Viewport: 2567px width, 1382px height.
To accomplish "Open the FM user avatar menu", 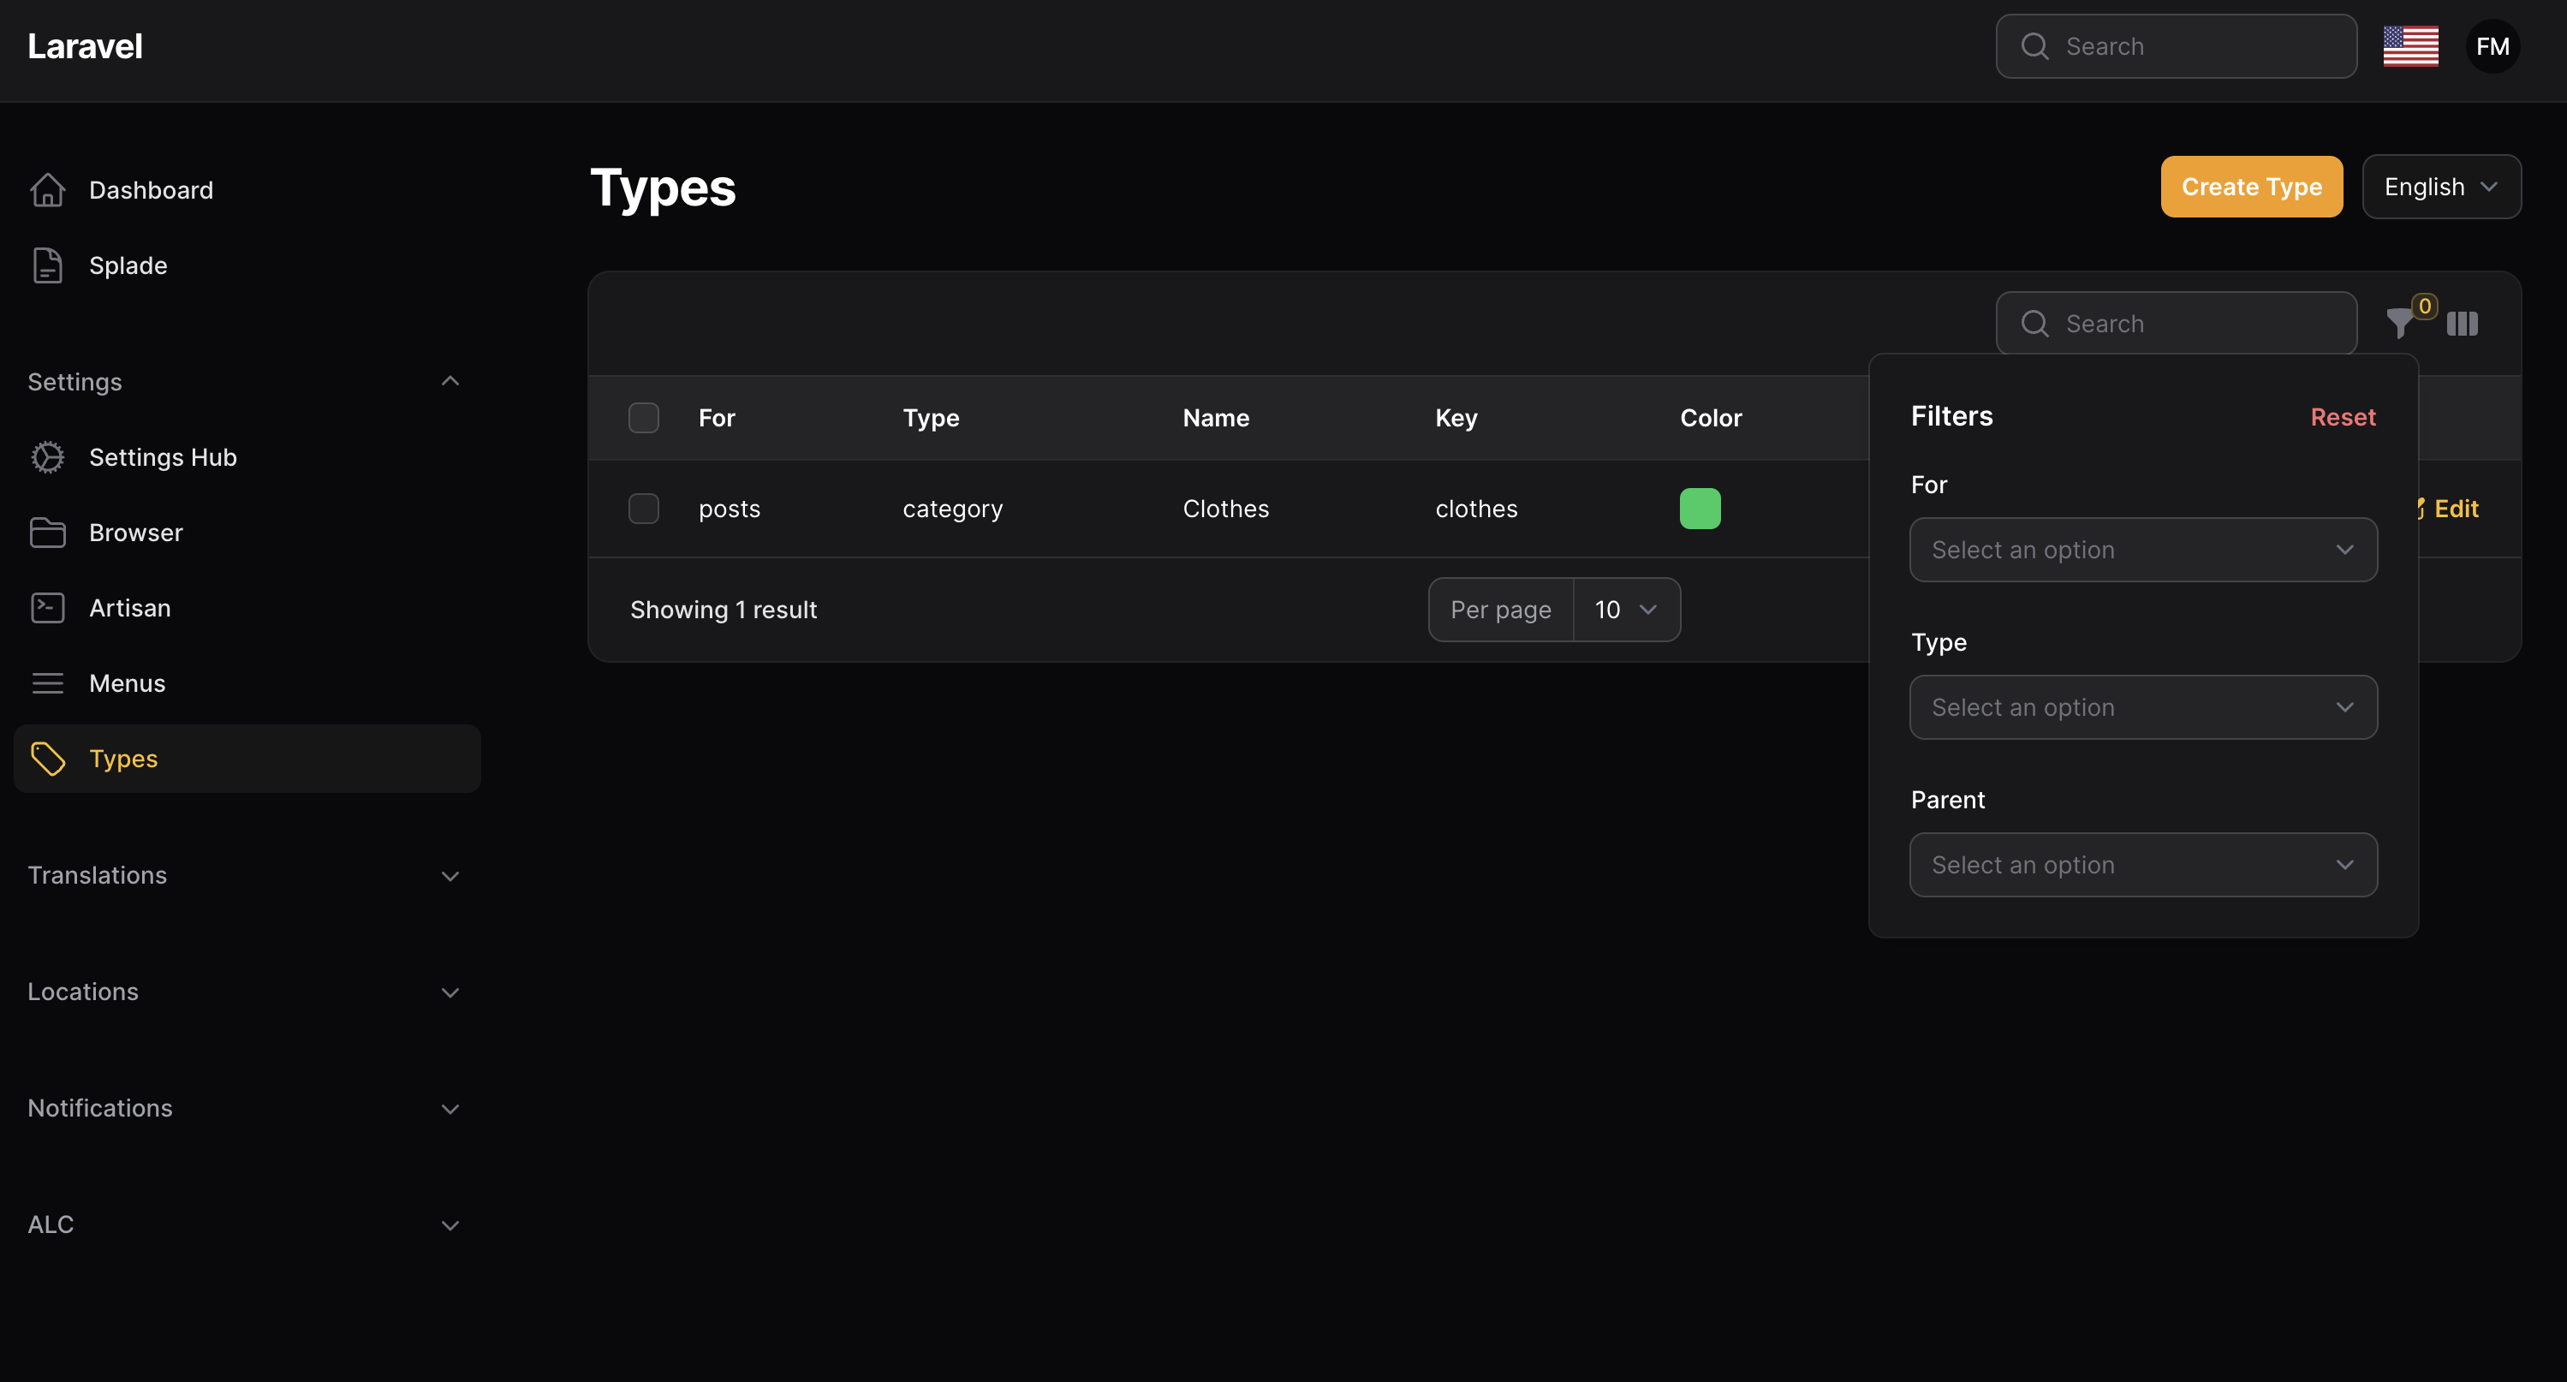I will [2492, 46].
